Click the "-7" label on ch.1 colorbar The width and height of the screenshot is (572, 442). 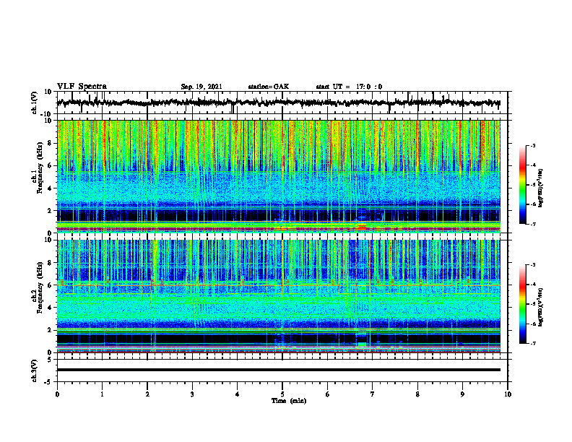(x=532, y=224)
